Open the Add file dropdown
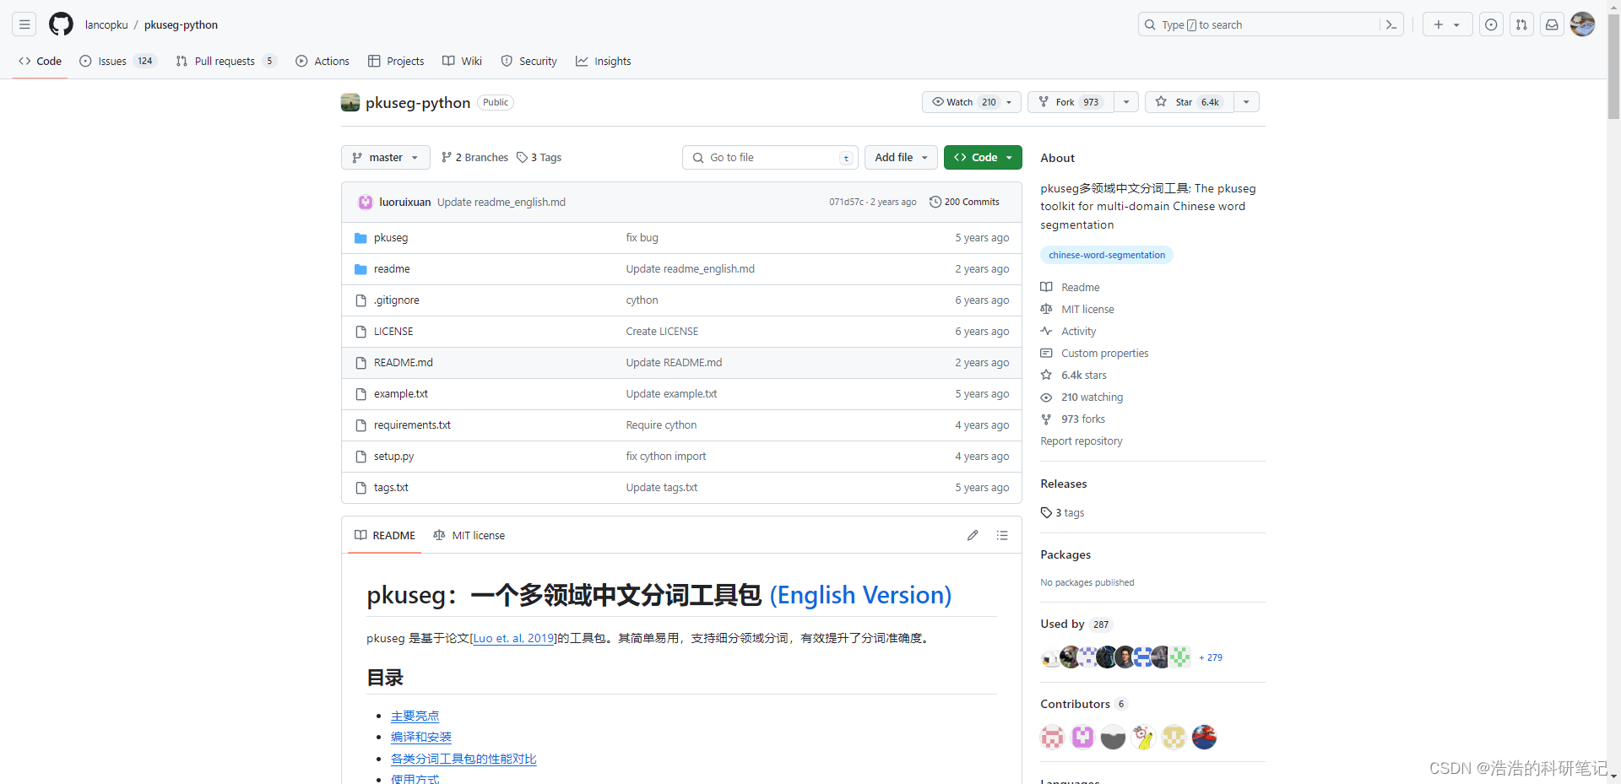Image resolution: width=1621 pixels, height=784 pixels. coord(901,158)
